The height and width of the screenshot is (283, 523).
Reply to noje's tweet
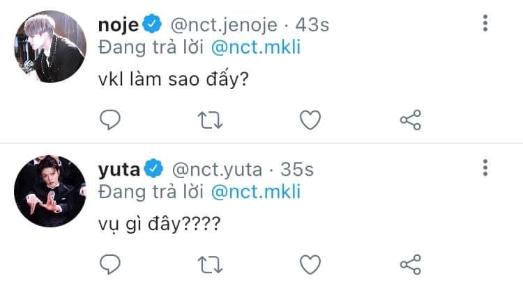click(x=110, y=120)
